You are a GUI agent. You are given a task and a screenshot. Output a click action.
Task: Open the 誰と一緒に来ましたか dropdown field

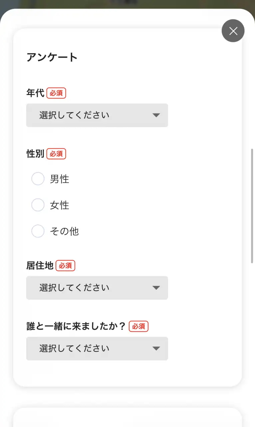tap(97, 348)
